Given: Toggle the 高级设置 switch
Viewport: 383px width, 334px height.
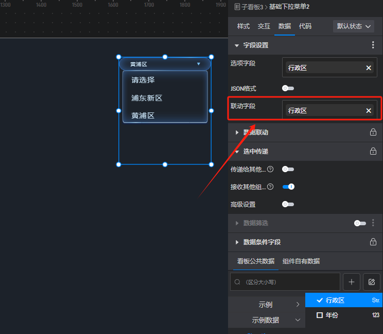Looking at the screenshot, I should (288, 204).
